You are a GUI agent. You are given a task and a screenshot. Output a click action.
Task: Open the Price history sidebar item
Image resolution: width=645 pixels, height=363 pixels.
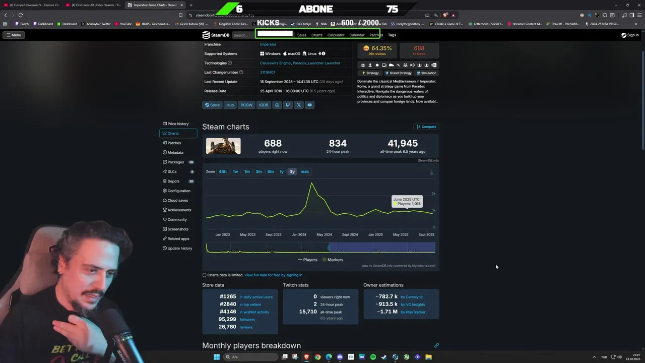coord(178,124)
